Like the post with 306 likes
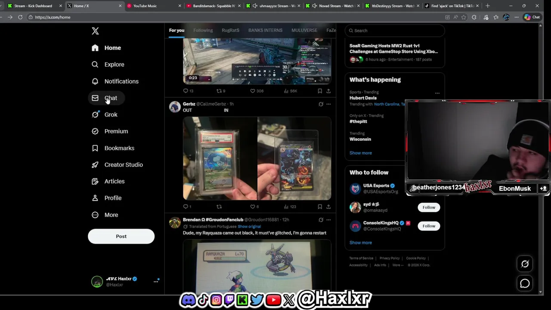The width and height of the screenshot is (551, 310). pyautogui.click(x=257, y=91)
